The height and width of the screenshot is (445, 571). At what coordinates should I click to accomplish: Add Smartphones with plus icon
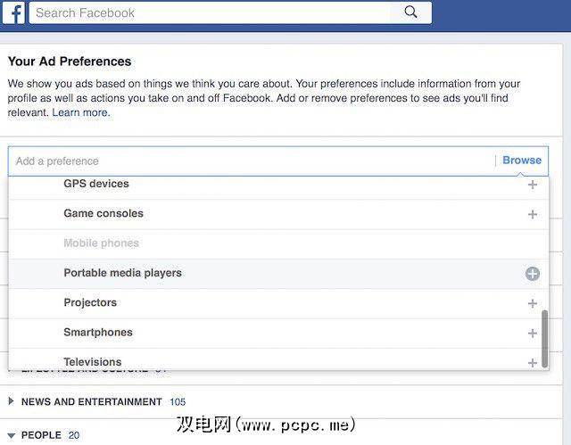click(533, 333)
